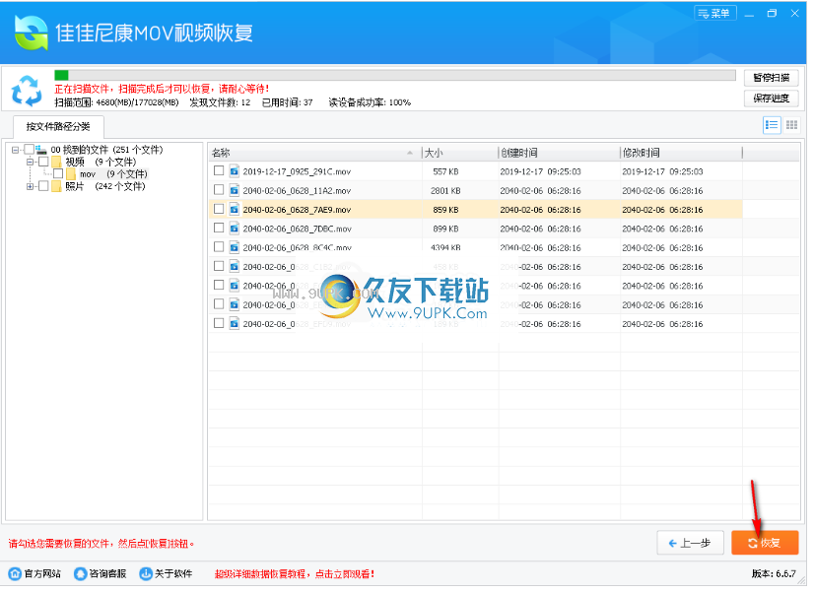Click the 官方网站 home icon
This screenshot has width=814, height=593.
point(15,574)
